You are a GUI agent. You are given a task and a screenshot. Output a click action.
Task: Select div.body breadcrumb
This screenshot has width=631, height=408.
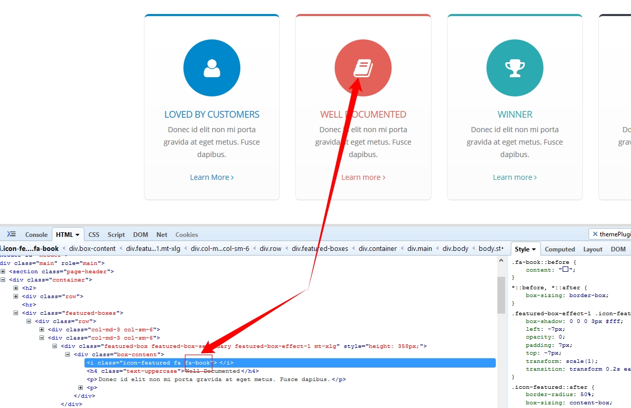(455, 249)
